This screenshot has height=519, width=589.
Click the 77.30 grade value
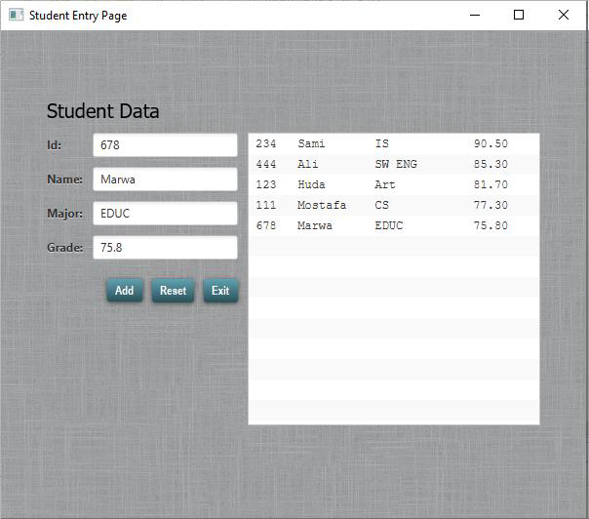(x=491, y=205)
